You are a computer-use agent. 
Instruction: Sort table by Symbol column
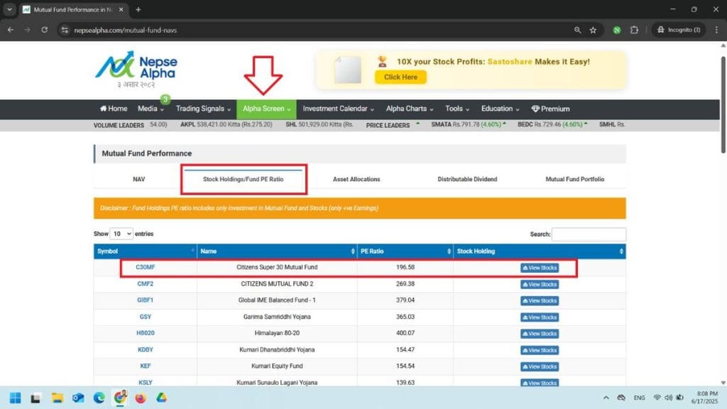click(x=145, y=251)
